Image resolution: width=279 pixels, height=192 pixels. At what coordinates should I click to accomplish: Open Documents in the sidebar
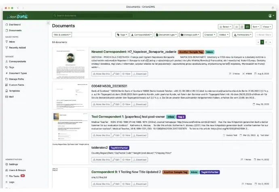point(13,30)
